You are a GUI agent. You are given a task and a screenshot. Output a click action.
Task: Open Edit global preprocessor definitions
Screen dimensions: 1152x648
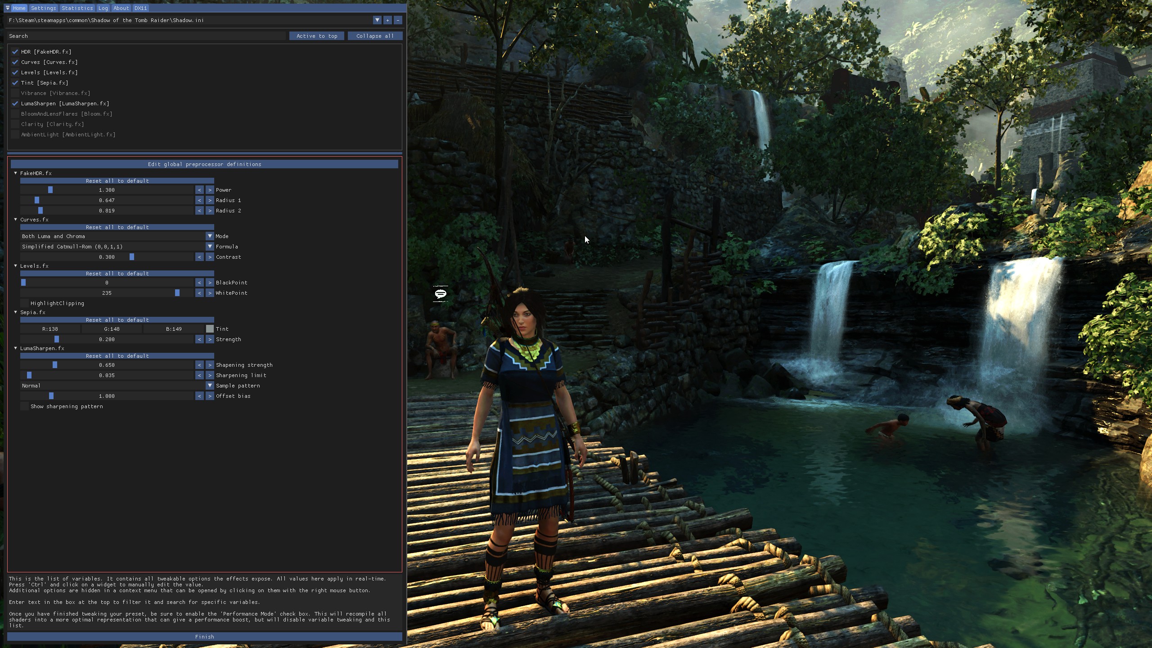(x=204, y=164)
